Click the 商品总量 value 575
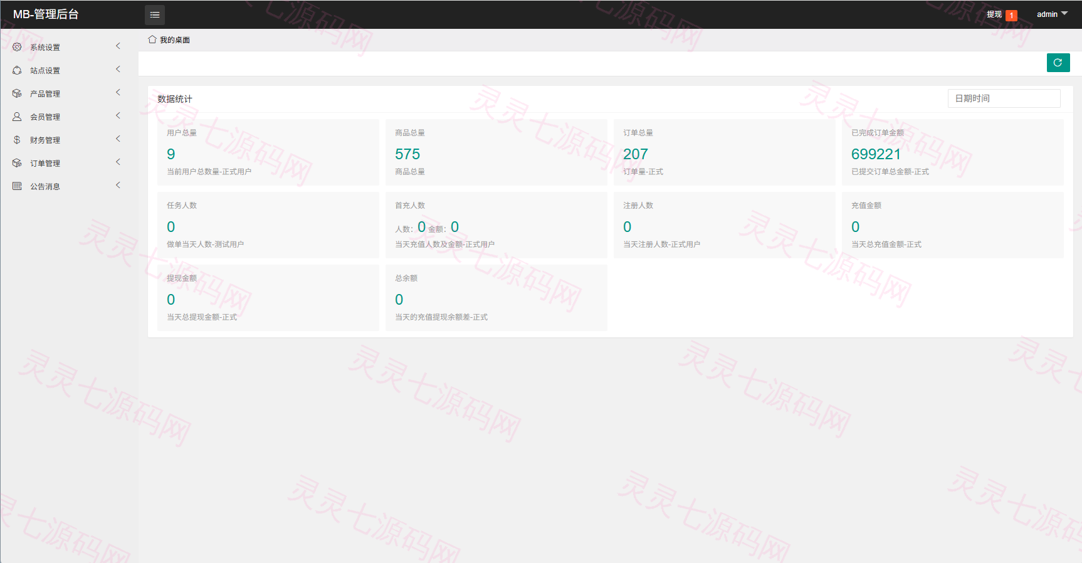Viewport: 1082px width, 563px height. pos(407,154)
